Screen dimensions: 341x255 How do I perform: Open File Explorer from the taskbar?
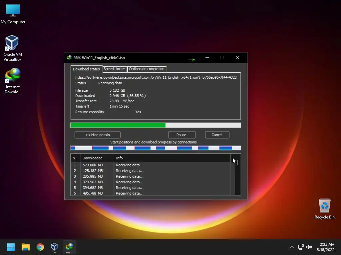point(25,247)
